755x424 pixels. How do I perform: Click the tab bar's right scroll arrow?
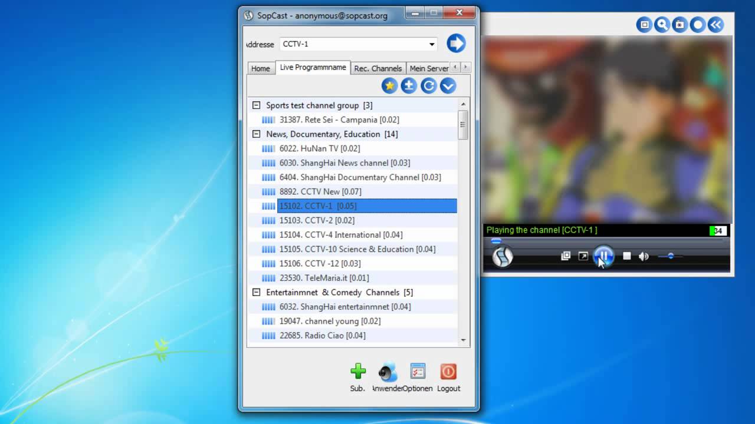(465, 67)
